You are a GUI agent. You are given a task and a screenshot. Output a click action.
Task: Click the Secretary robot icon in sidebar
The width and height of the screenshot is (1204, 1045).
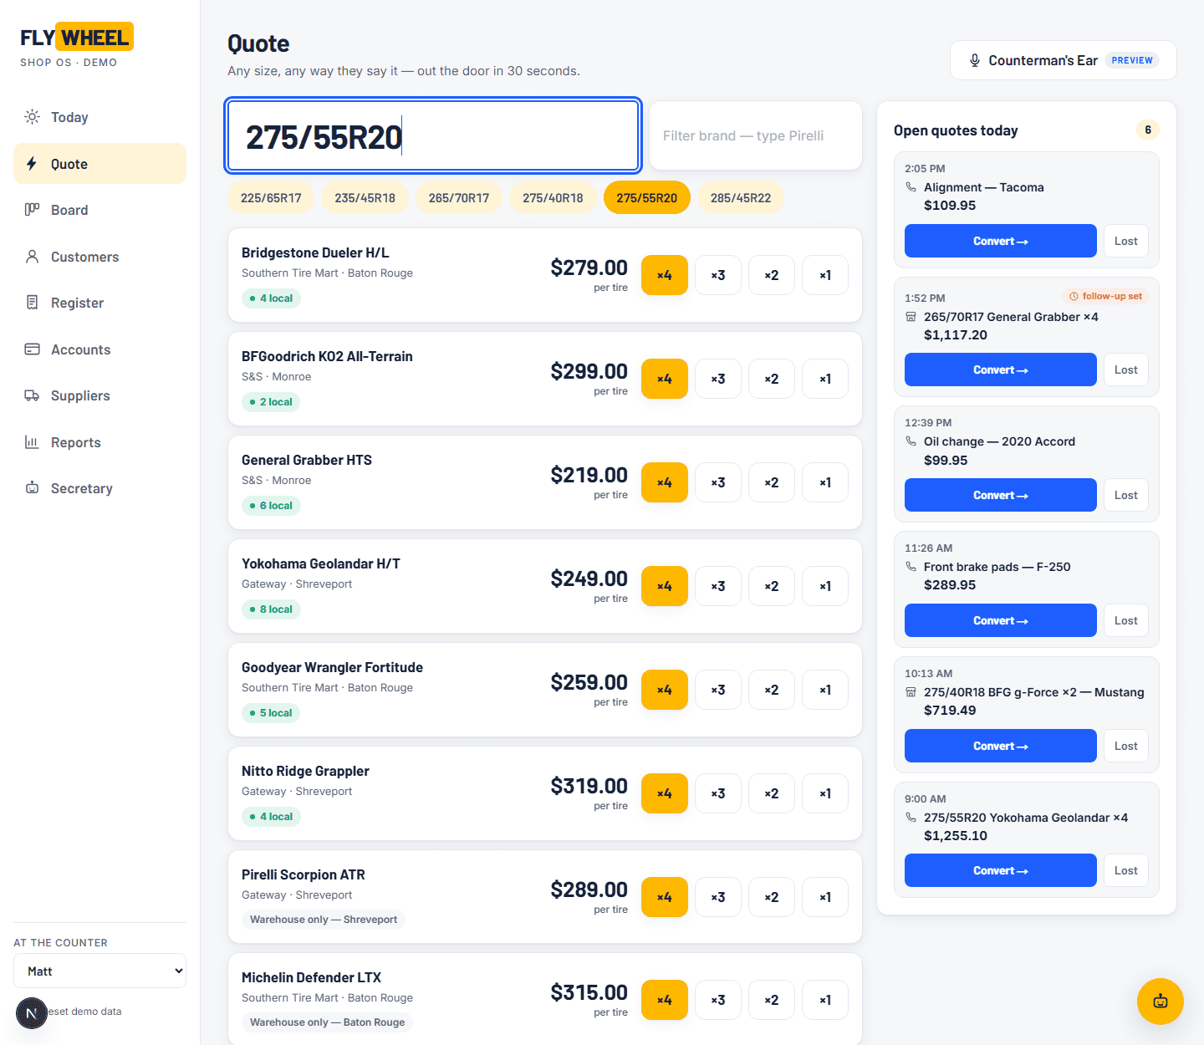pos(32,488)
